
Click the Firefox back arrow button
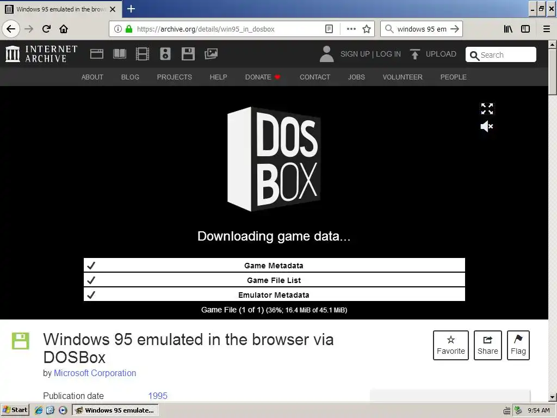11,29
